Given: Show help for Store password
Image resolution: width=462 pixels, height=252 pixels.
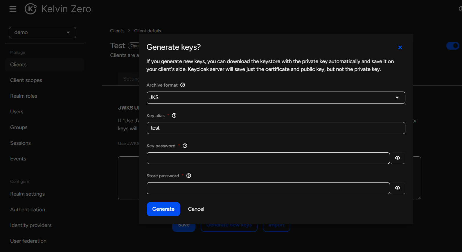Looking at the screenshot, I should point(189,176).
